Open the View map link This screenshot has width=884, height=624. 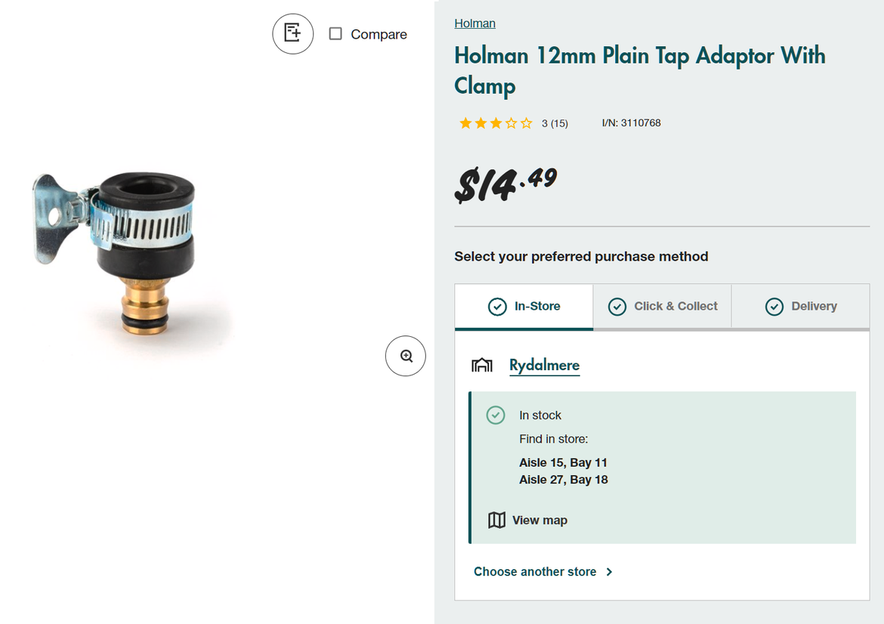point(539,520)
